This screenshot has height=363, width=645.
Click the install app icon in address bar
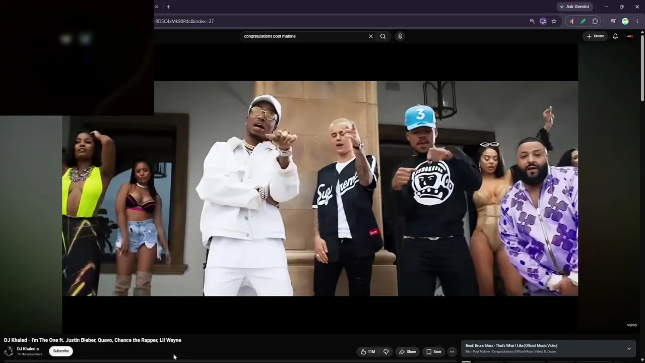tap(543, 21)
